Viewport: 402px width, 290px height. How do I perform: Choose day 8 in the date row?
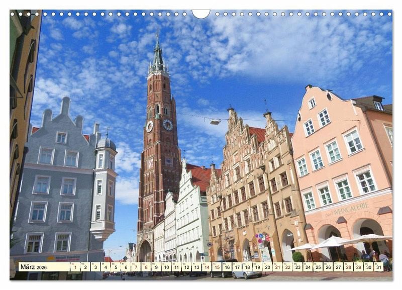coord(145,267)
